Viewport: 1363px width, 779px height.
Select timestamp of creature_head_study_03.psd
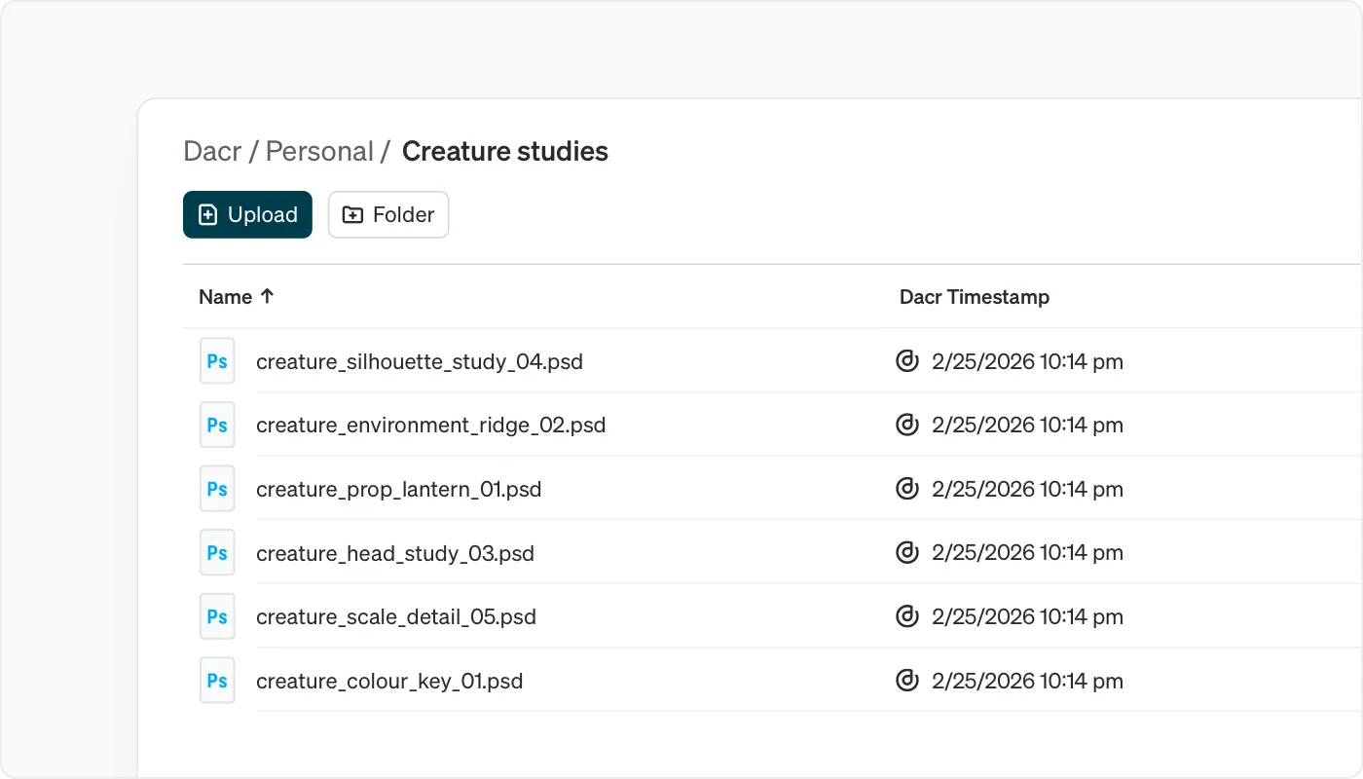tap(1027, 553)
